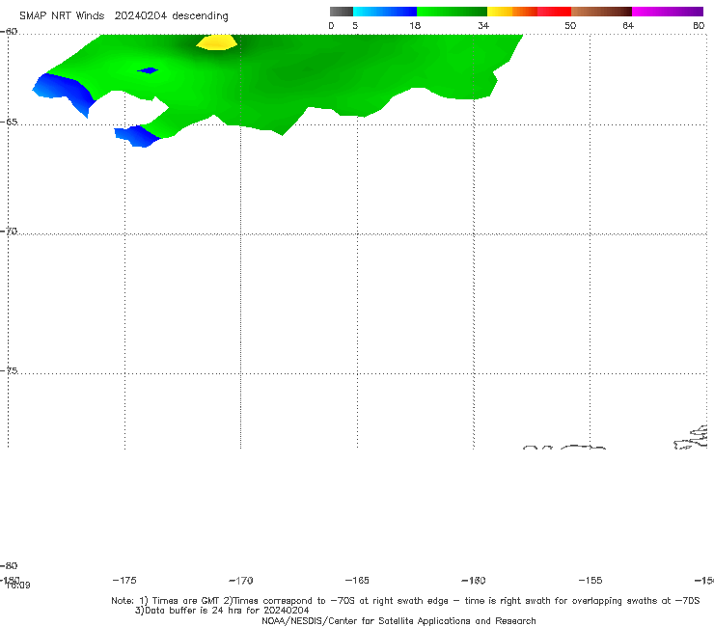Click the latitude label "-70"
The image size is (714, 627).
[9, 232]
